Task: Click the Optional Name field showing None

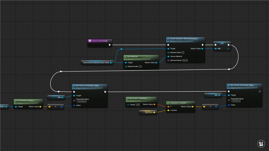Action: [x=185, y=60]
